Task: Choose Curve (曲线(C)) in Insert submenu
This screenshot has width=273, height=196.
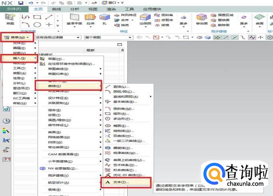Action: click(x=69, y=86)
